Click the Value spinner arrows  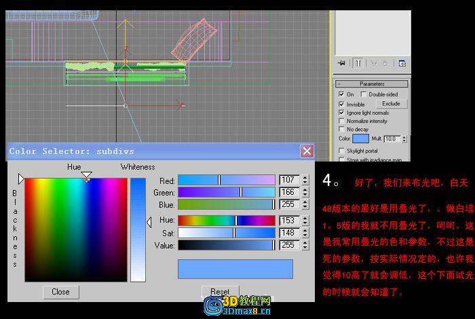tap(305, 245)
